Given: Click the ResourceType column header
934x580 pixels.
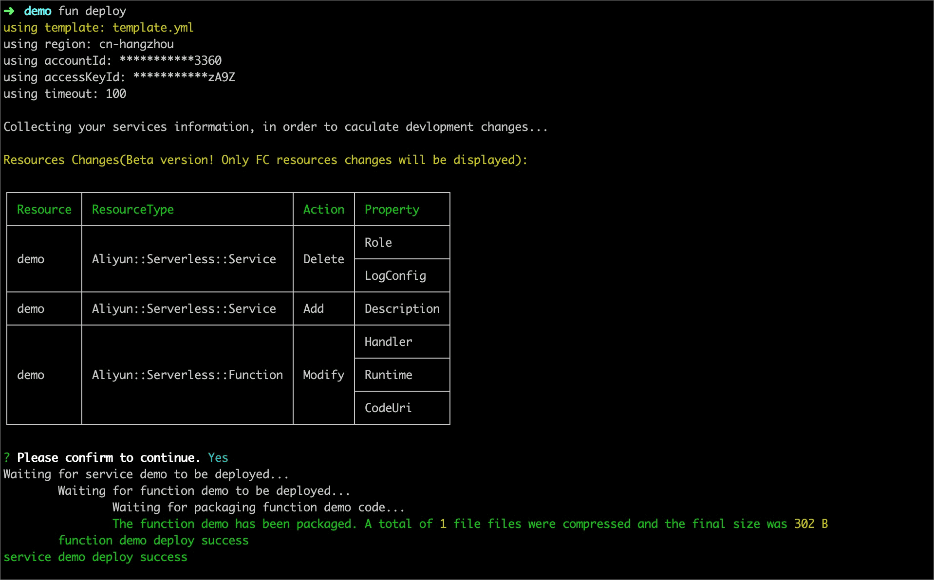Looking at the screenshot, I should click(x=132, y=210).
